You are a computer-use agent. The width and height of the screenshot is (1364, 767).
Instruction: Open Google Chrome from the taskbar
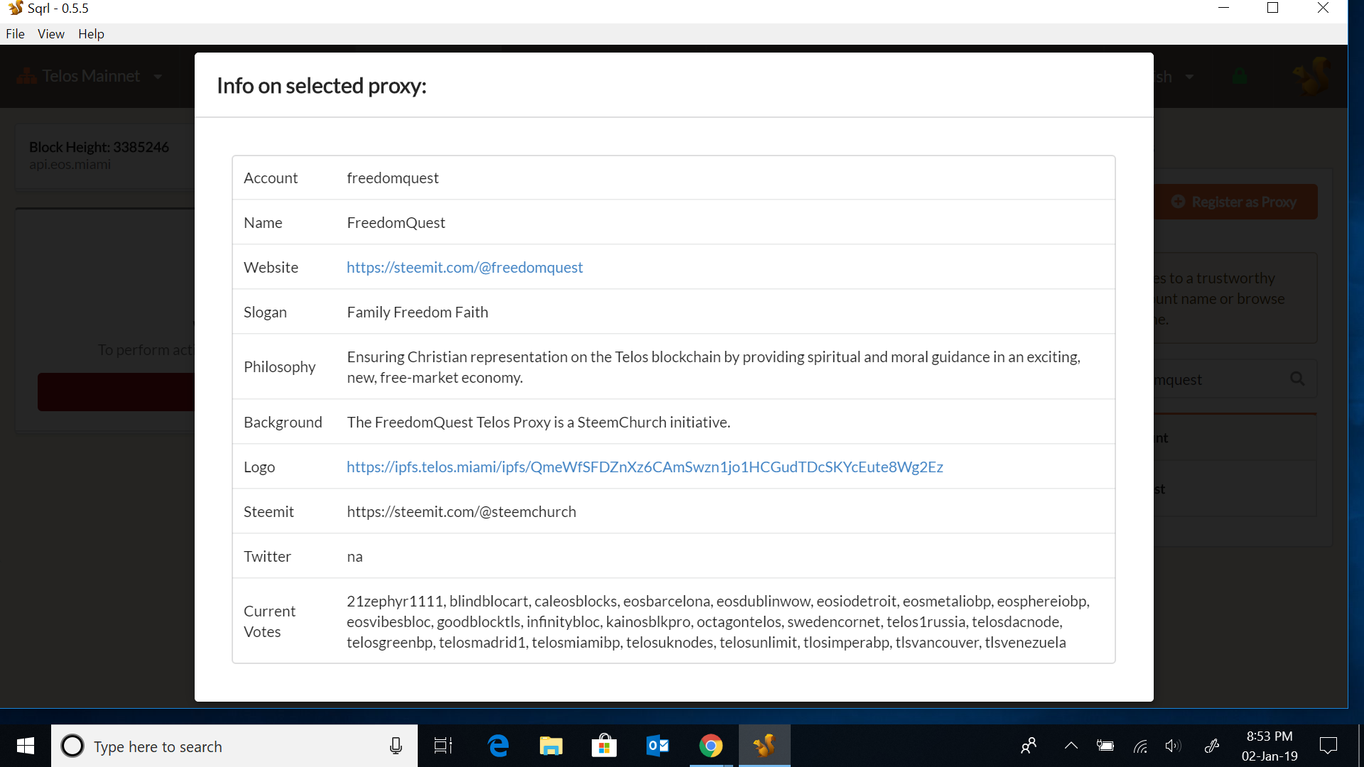[710, 746]
